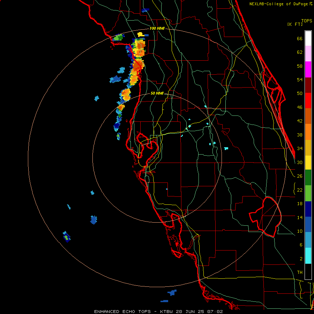The image size is (314, 314).
Task: Click the white swatch in the tops legend
Action: point(308,38)
